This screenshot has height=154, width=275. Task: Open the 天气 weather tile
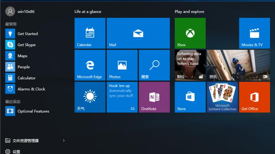[x=90, y=97]
